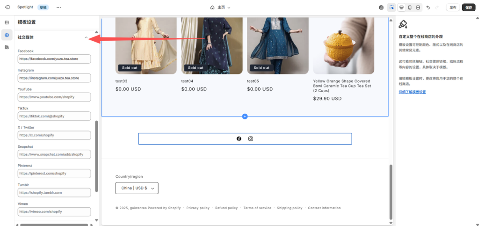The image size is (479, 226).
Task: Click the 发布 publish button
Action: point(453,7)
